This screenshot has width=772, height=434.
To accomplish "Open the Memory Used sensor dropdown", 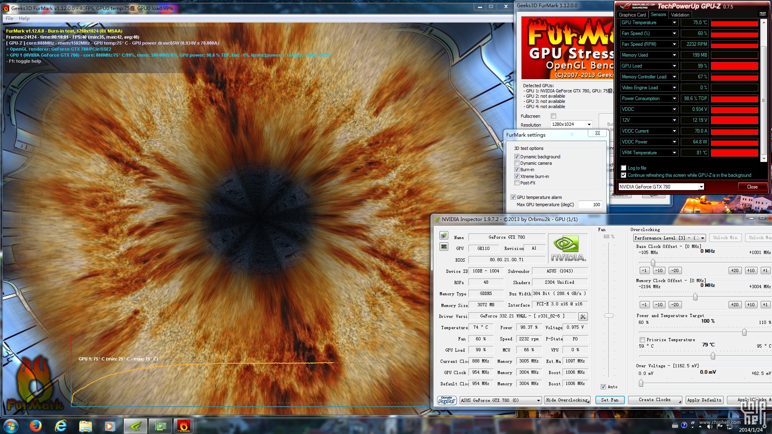I will tap(674, 55).
